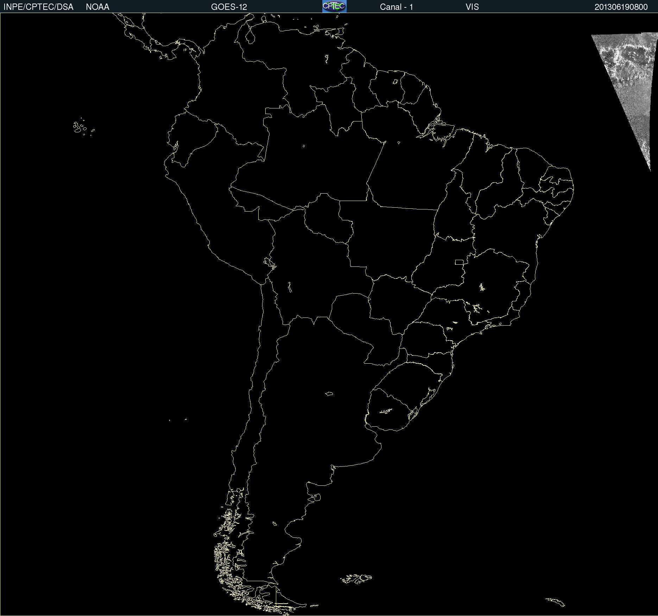Click the NOAA label in the header
Viewport: 658px width, 616px height.
pyautogui.click(x=97, y=7)
